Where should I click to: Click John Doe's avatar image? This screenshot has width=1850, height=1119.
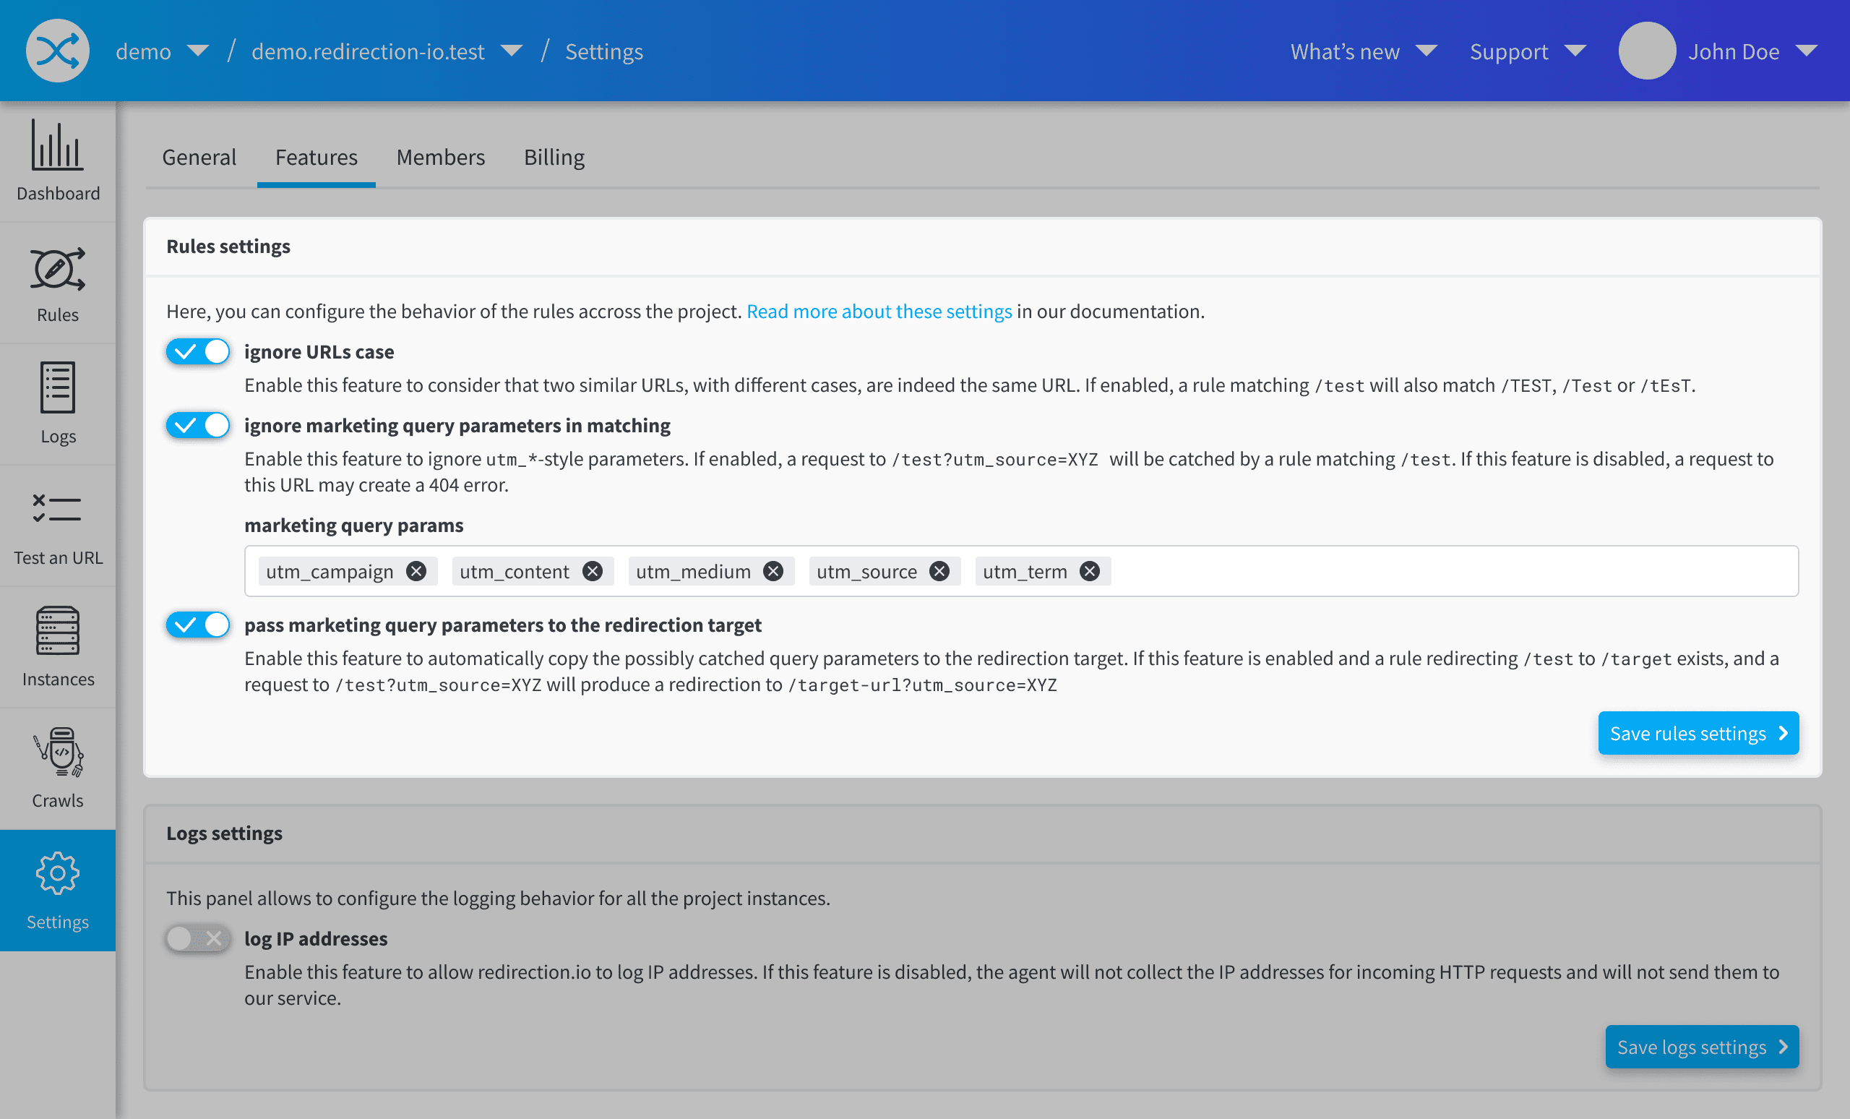click(x=1646, y=51)
